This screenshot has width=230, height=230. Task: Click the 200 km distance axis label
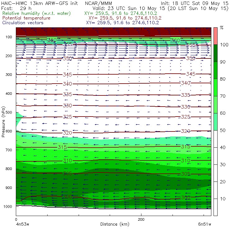141,219
